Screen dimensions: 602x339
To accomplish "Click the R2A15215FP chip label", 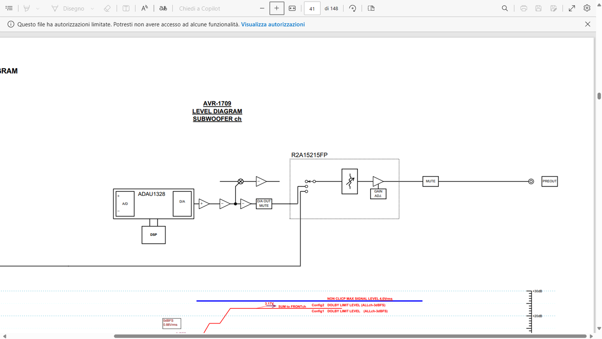I will 309,155.
